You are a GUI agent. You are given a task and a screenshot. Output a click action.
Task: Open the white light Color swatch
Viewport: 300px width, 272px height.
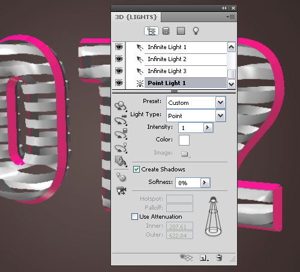point(184,140)
